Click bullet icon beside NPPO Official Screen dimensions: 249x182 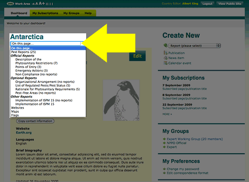164,143
